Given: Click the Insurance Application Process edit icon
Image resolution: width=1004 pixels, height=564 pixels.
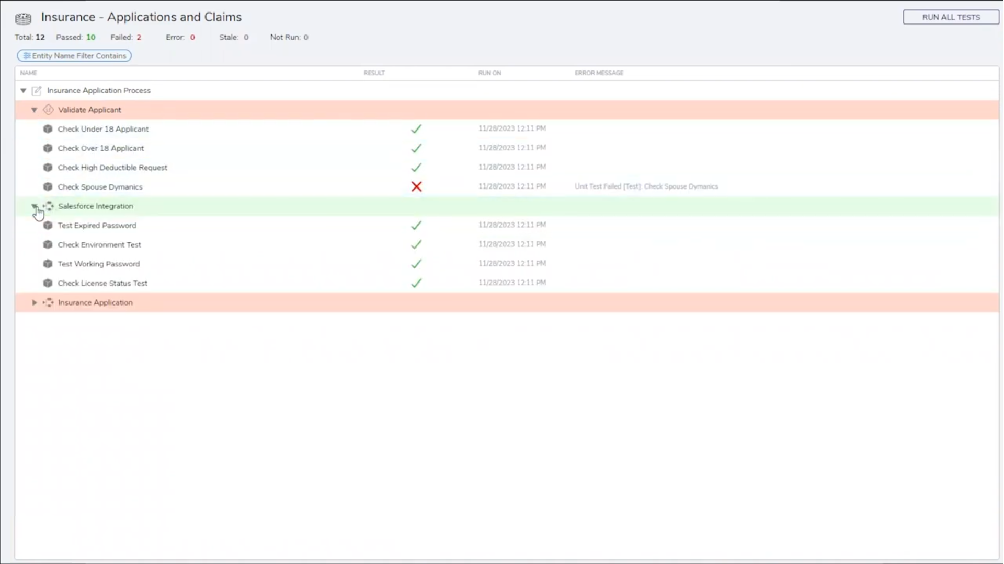Looking at the screenshot, I should (37, 91).
